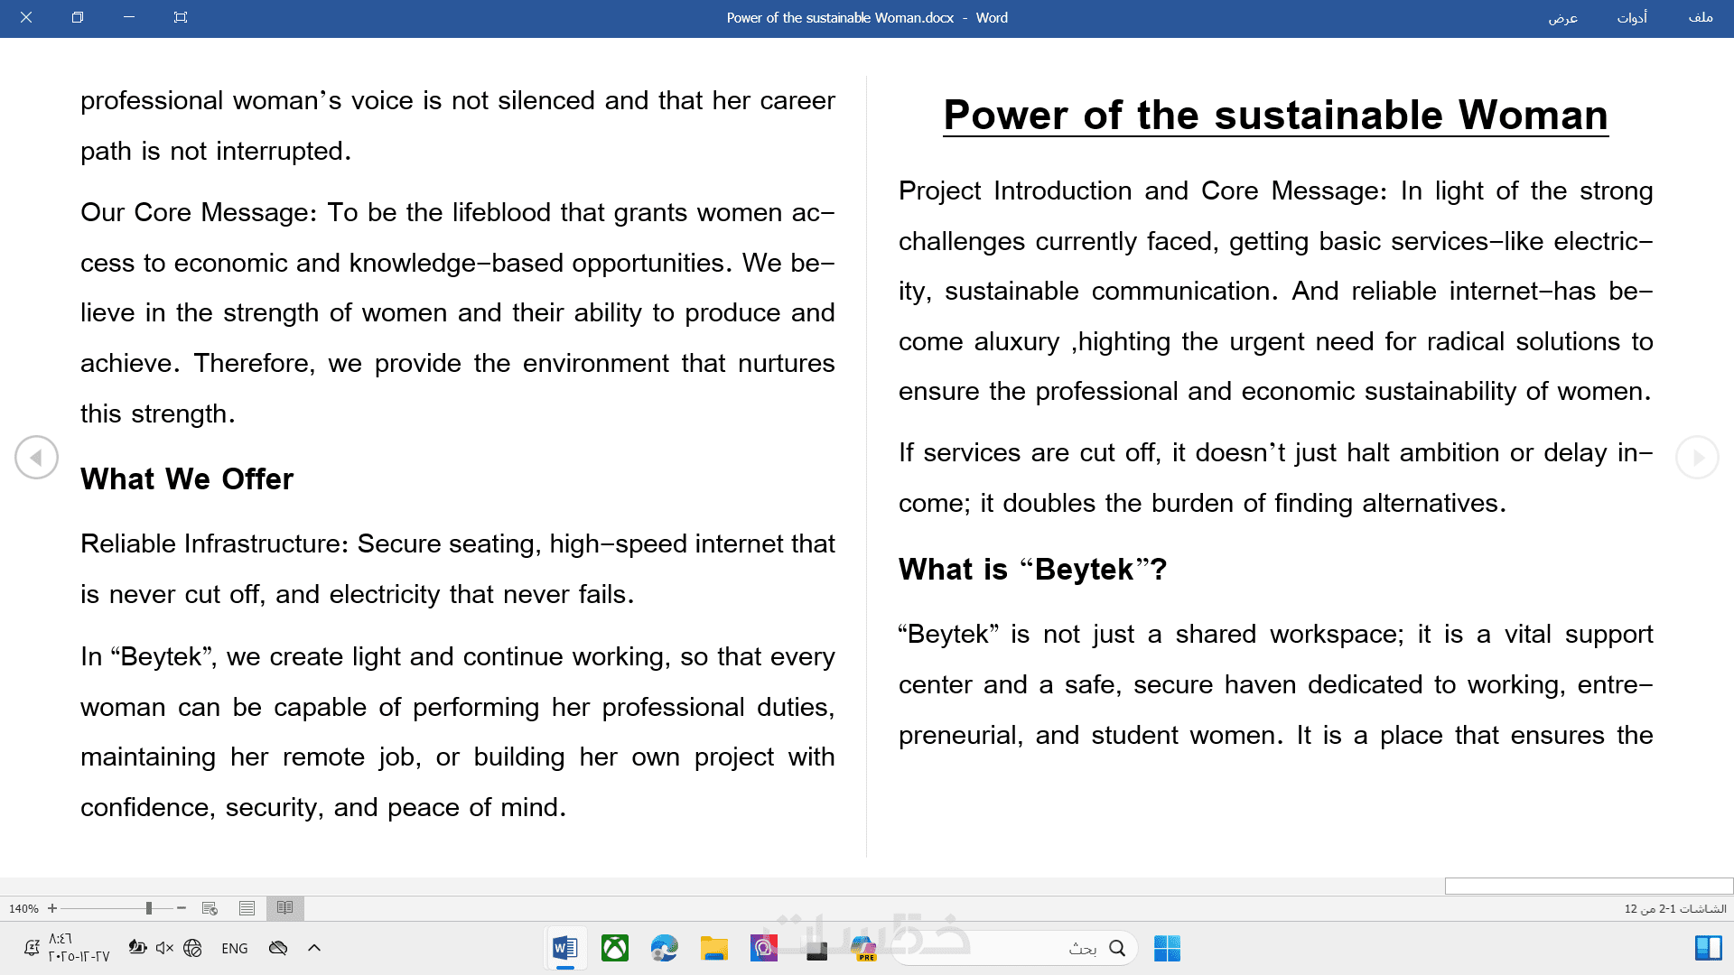
Task: Go to next screen using right arrow
Action: 1697,458
